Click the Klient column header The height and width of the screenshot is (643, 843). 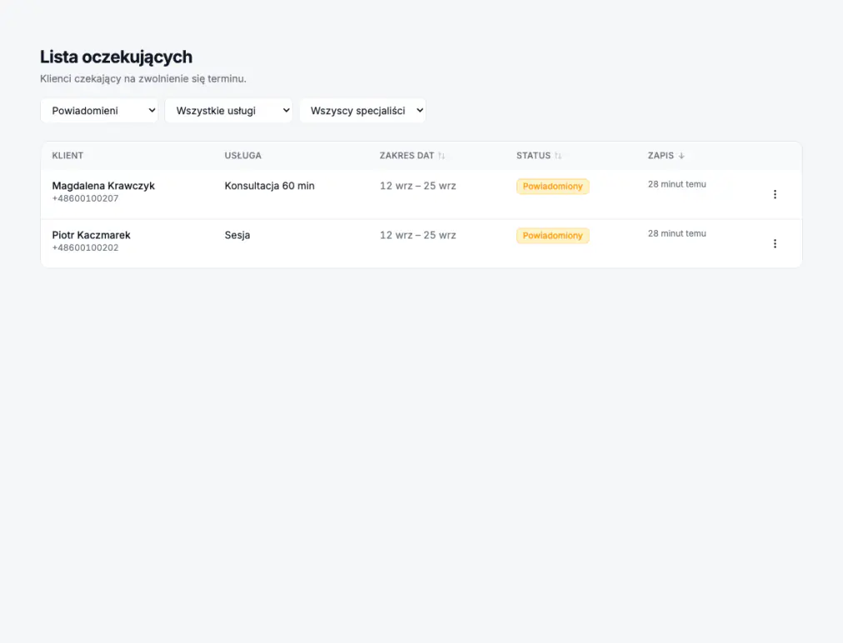67,156
